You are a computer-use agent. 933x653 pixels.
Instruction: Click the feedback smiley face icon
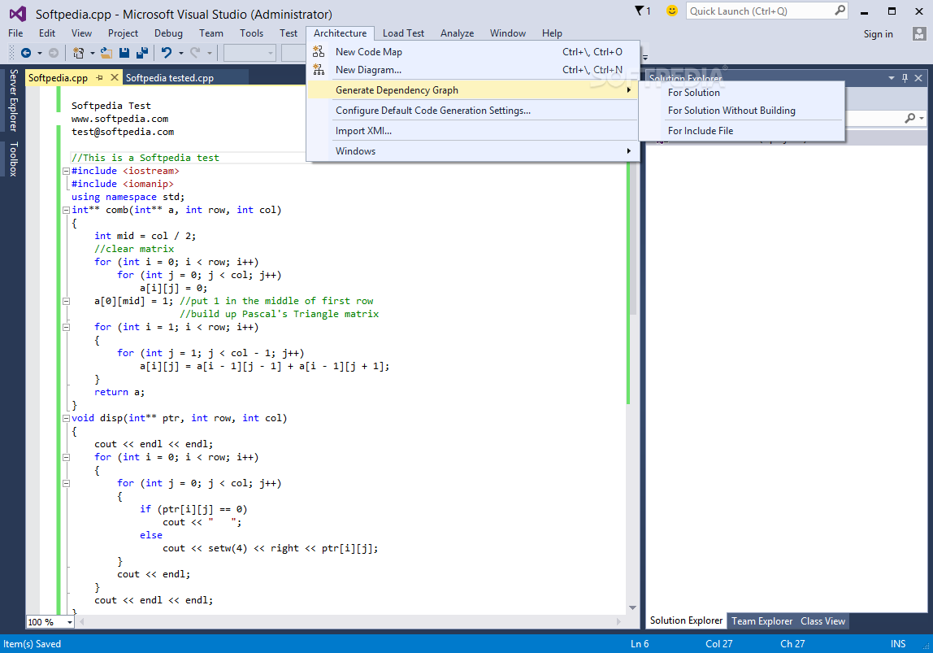point(672,11)
